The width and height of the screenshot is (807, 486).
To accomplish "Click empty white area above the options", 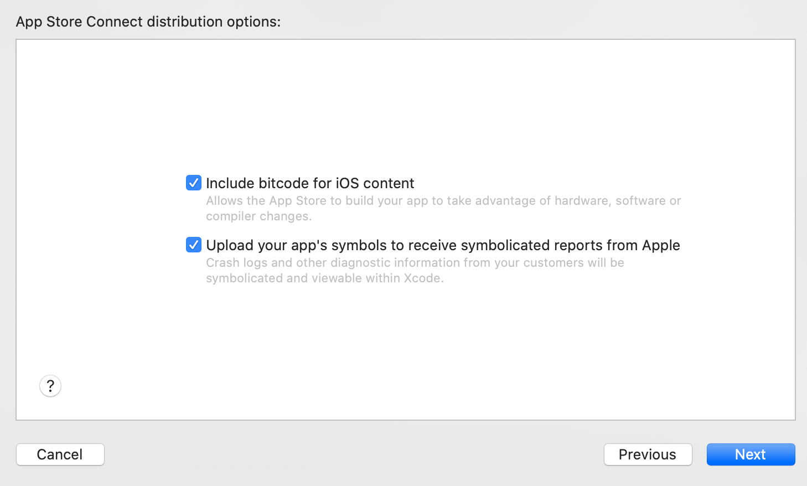I will point(405,105).
